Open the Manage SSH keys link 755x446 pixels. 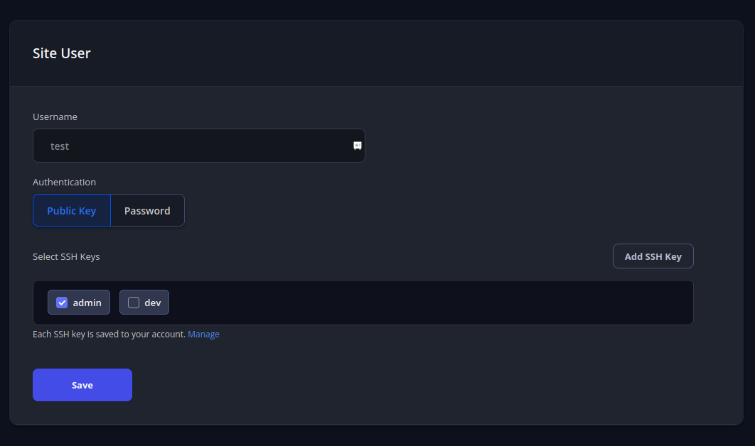[203, 334]
